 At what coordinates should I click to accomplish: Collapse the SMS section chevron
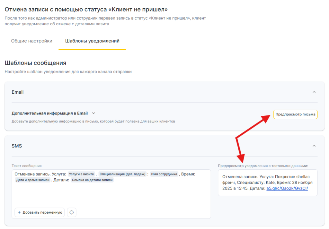[314, 146]
